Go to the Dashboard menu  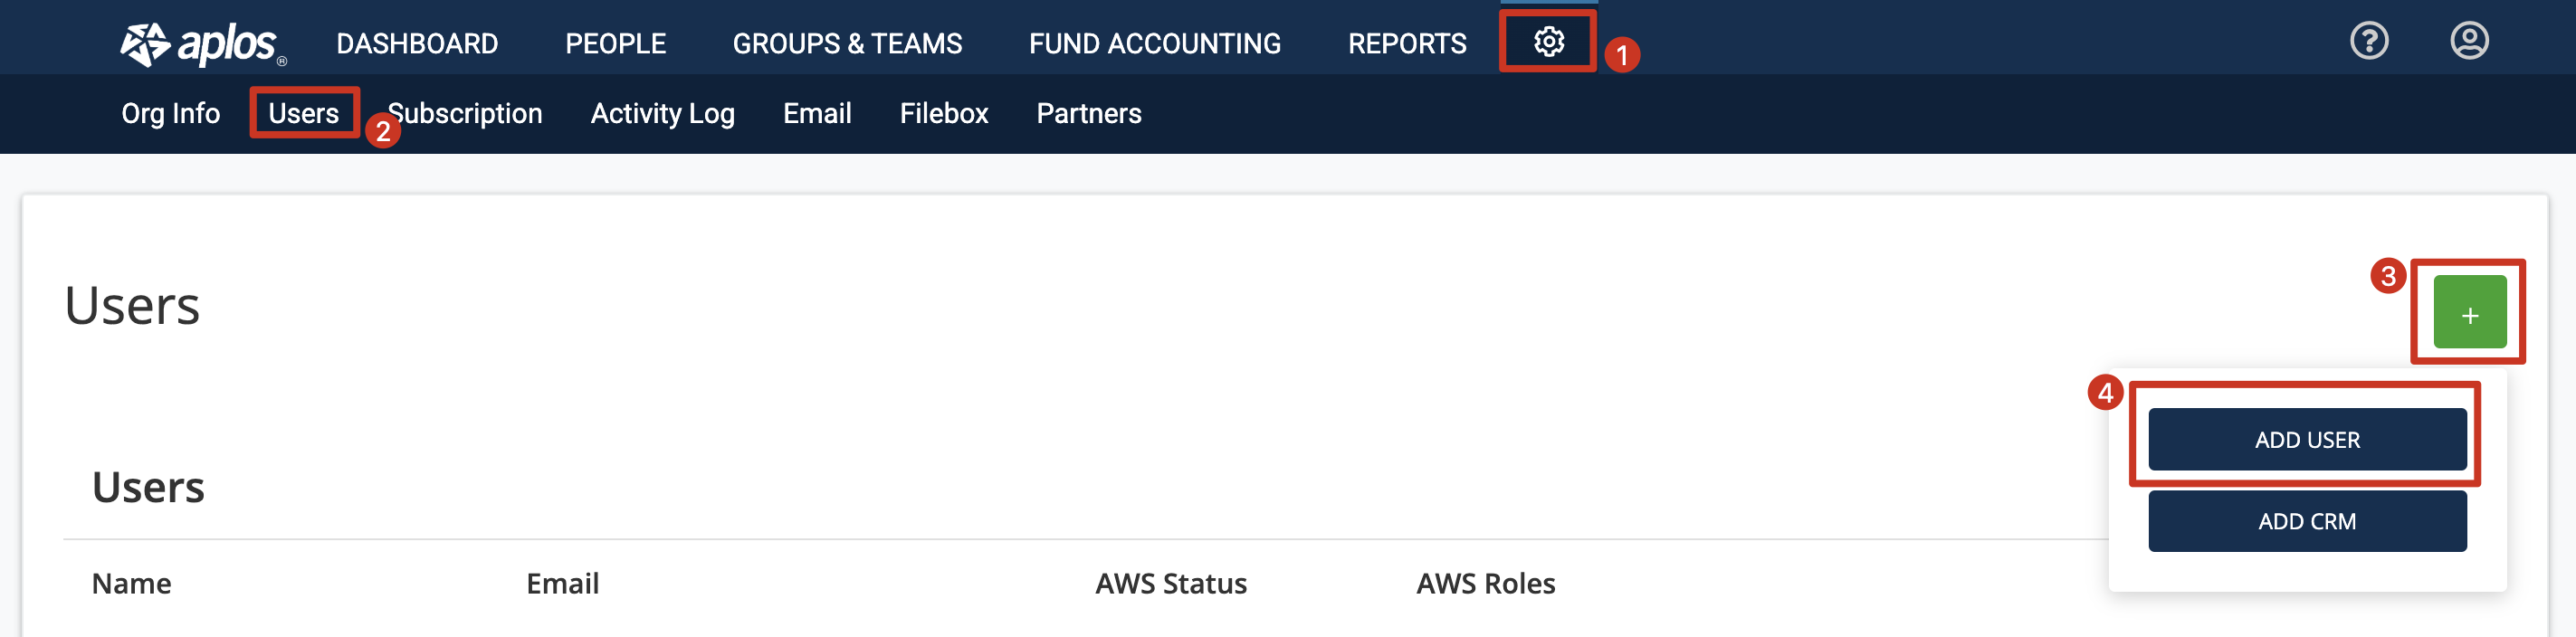tap(417, 44)
